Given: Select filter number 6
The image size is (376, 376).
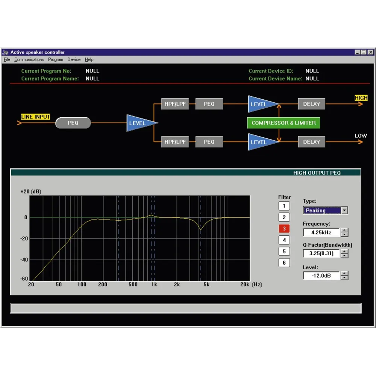Looking at the screenshot, I should tap(284, 263).
